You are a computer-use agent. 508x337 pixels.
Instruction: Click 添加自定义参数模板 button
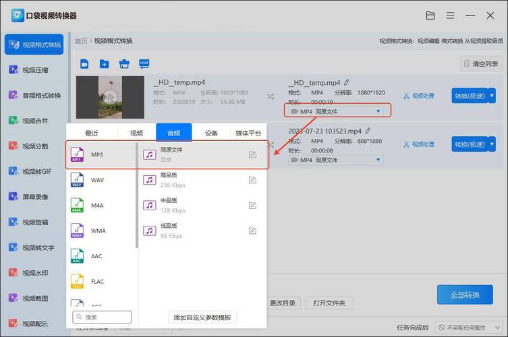click(202, 317)
